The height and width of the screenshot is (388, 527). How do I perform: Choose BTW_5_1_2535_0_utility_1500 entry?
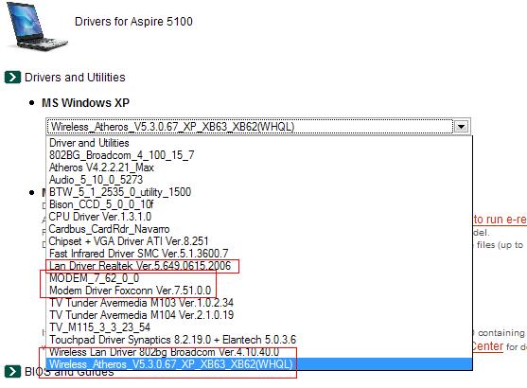point(259,192)
